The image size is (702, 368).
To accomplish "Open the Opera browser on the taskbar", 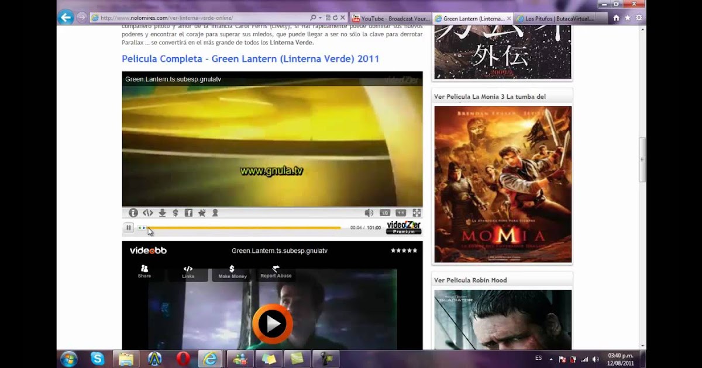I will point(183,359).
